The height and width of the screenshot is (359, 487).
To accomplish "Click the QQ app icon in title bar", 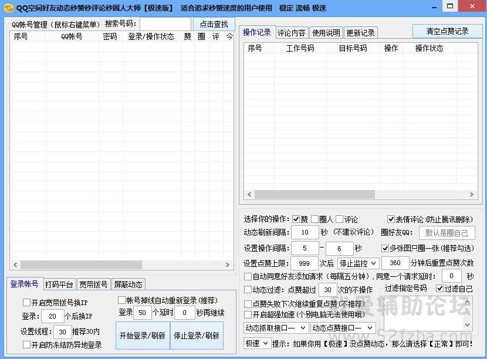I will tap(8, 8).
